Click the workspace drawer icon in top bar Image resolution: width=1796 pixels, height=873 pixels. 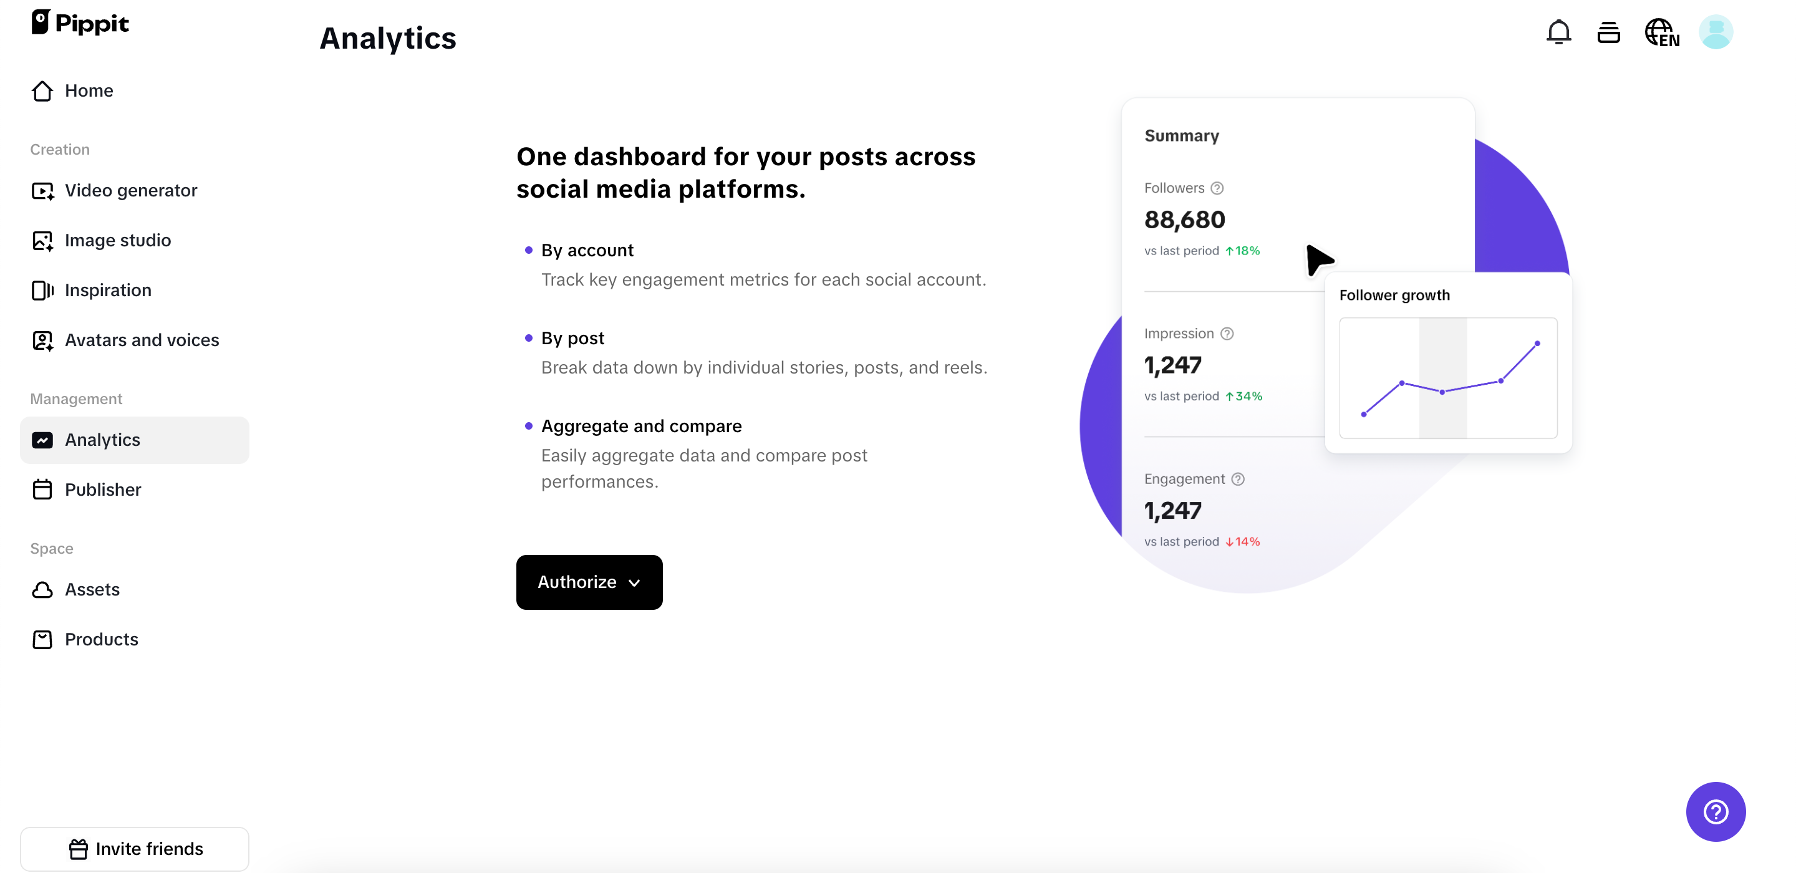pos(1609,32)
